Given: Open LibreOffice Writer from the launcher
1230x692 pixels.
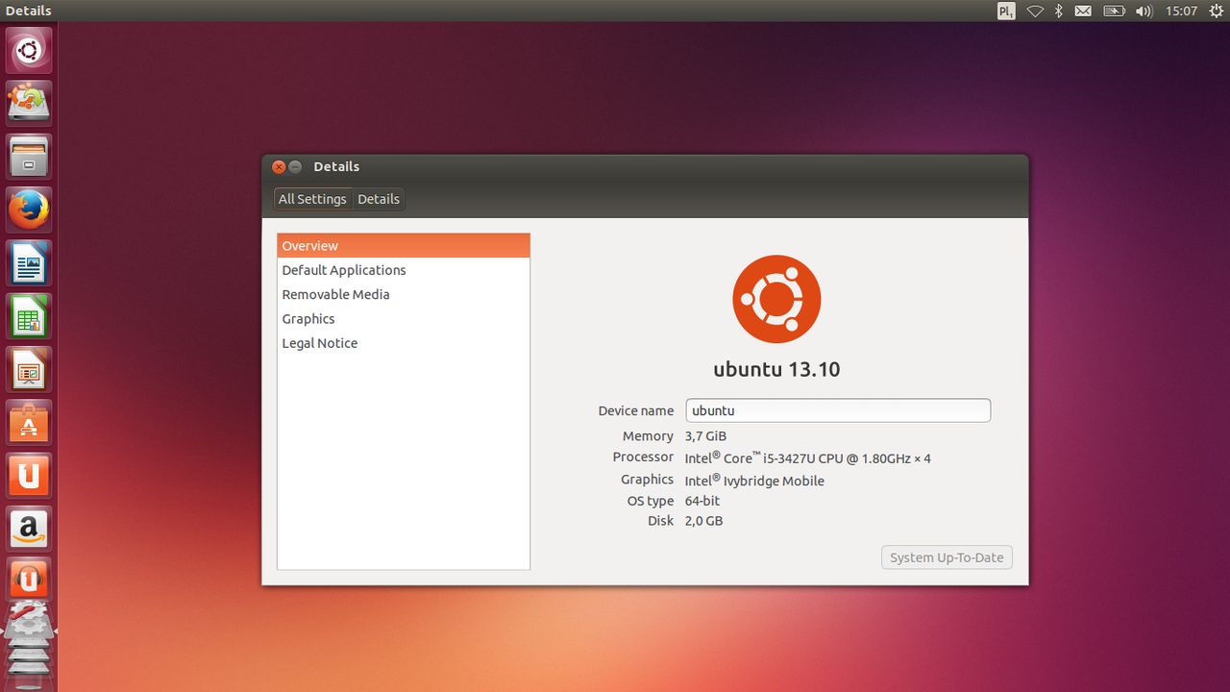Looking at the screenshot, I should [29, 262].
